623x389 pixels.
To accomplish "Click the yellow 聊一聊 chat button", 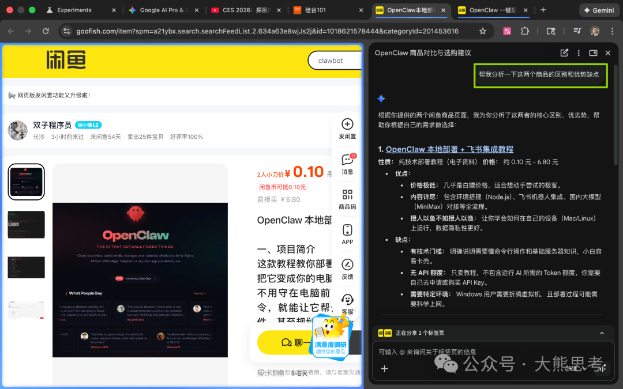I will 295,343.
